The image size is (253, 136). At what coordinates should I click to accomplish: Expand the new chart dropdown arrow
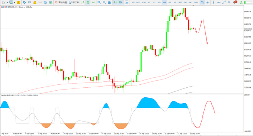click(7, 3)
